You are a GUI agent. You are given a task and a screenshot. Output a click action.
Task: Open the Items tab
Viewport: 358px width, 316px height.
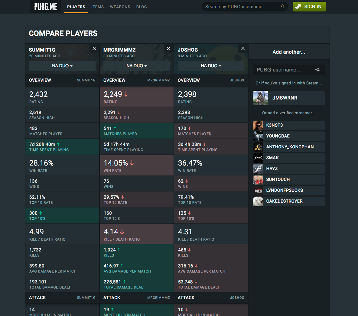click(x=97, y=7)
